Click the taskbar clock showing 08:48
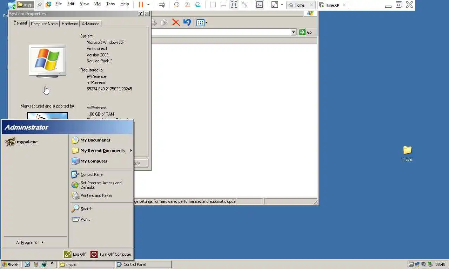 tap(440, 264)
